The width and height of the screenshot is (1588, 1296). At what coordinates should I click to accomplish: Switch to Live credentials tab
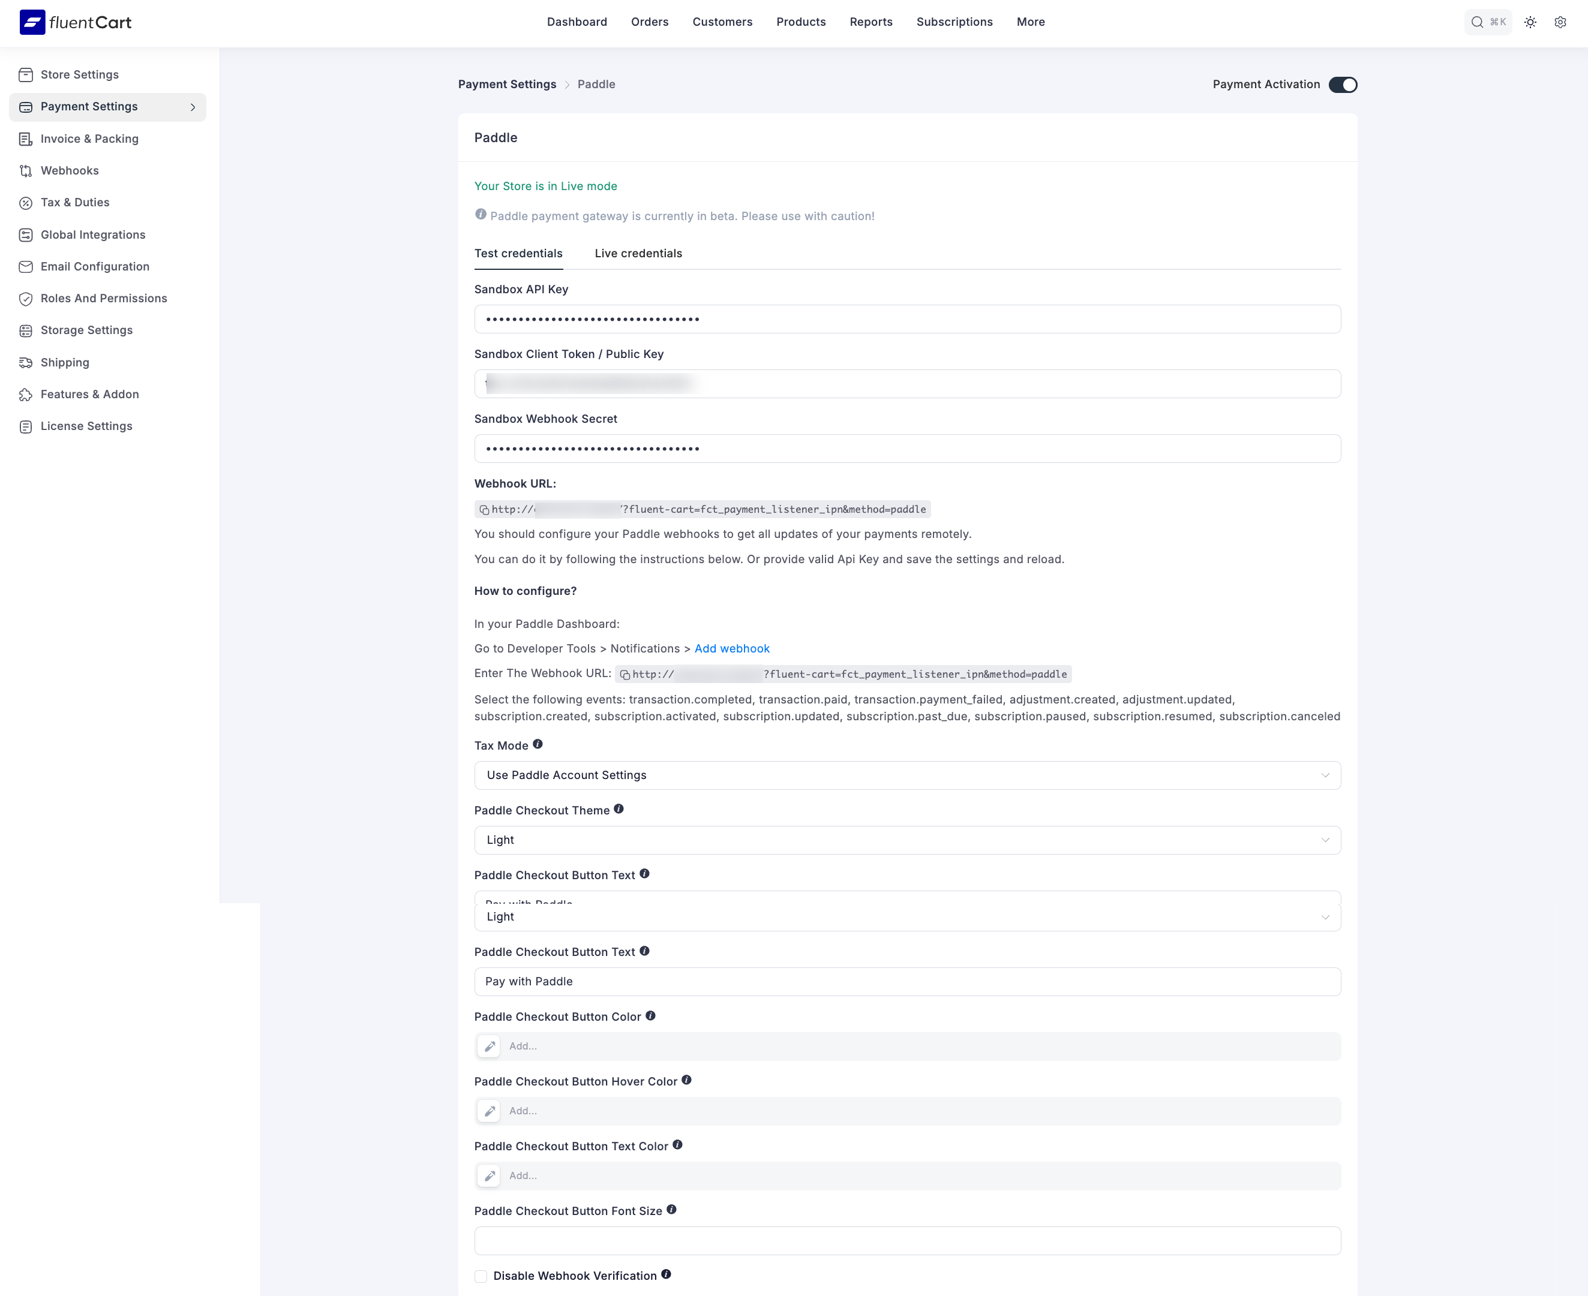pyautogui.click(x=638, y=253)
